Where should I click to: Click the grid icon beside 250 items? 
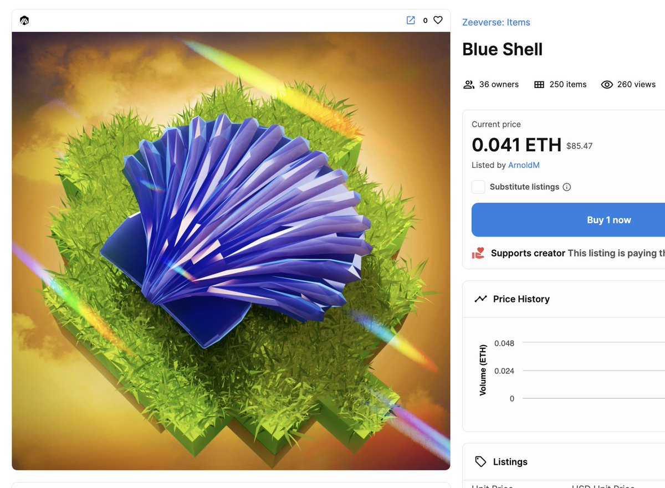(x=539, y=85)
